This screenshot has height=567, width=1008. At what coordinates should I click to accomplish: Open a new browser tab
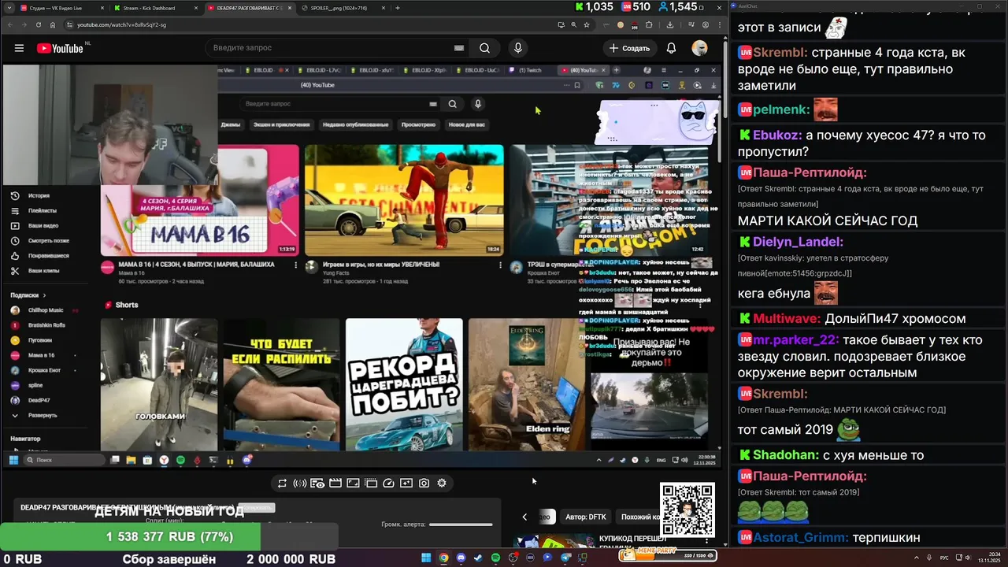pos(398,8)
